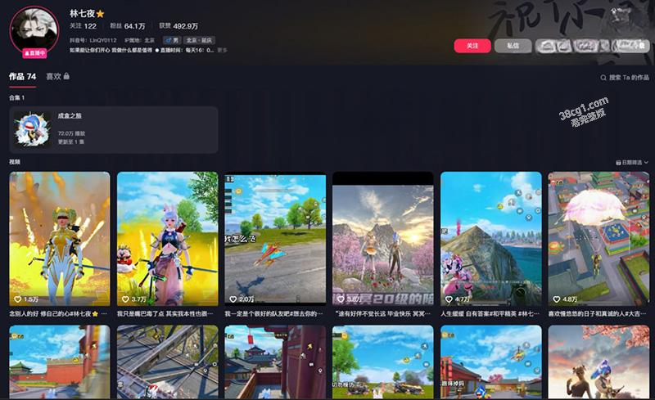This screenshot has width=655, height=400.
Task: Open the 粉丝 64.1万 followers count
Action: click(128, 26)
